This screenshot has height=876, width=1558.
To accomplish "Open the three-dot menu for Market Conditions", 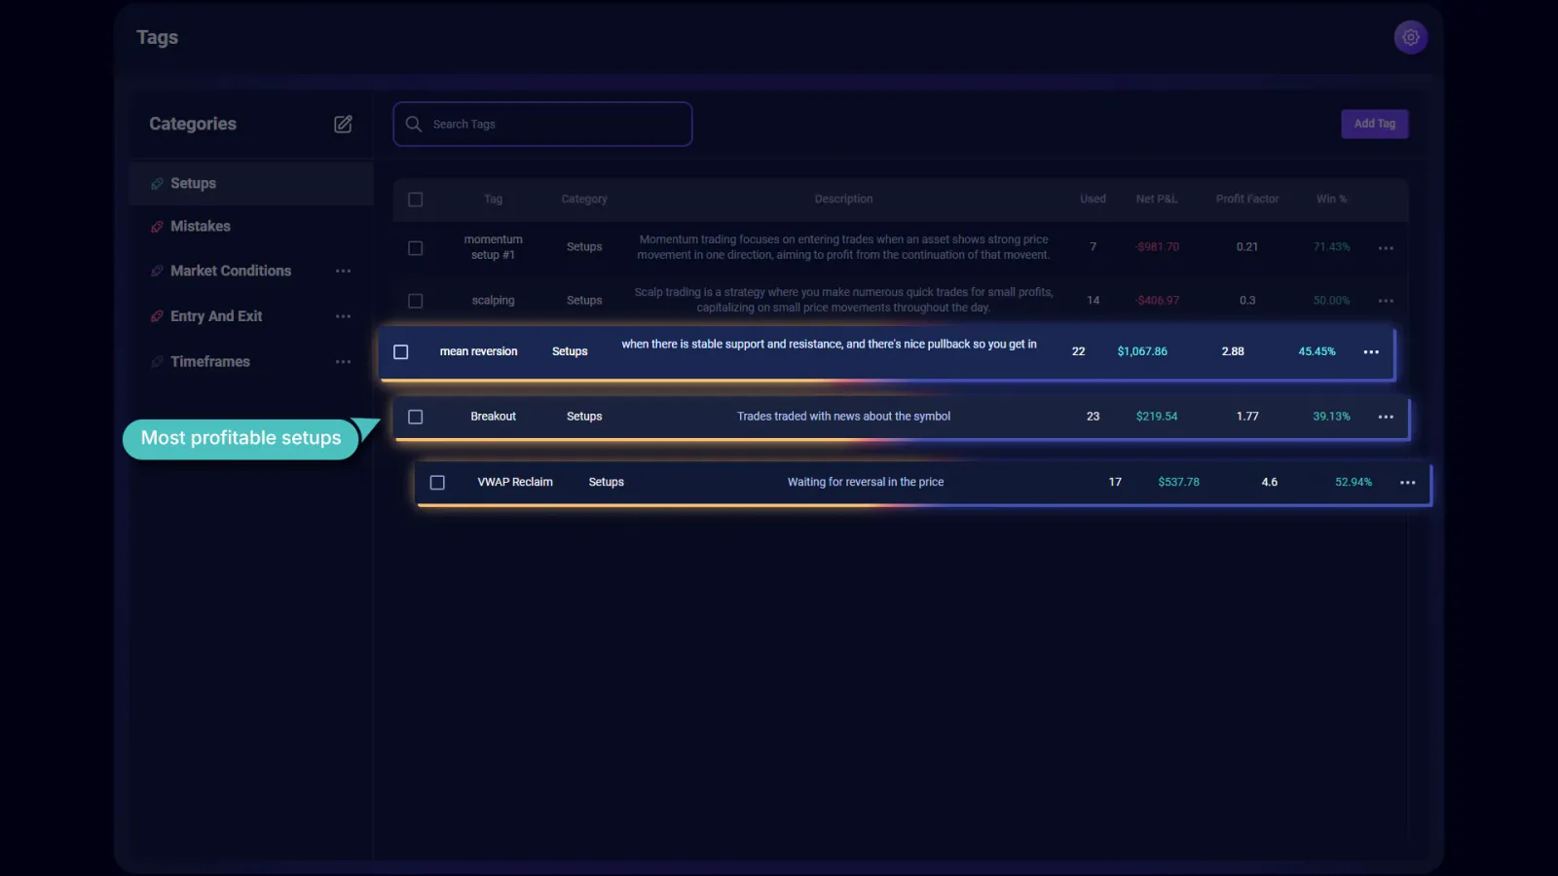I will point(343,271).
